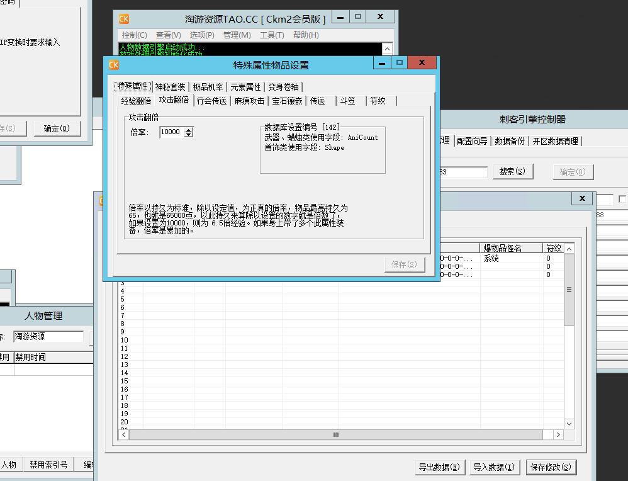Select the 麻痹攻击 sub-tab

coord(249,101)
